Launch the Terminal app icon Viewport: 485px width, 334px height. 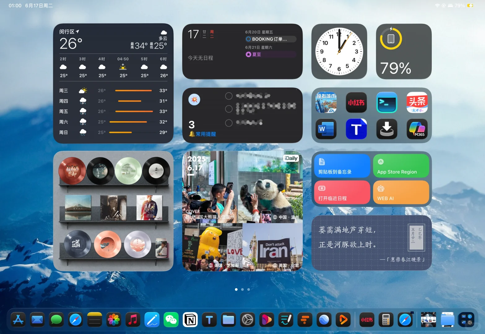(387, 102)
